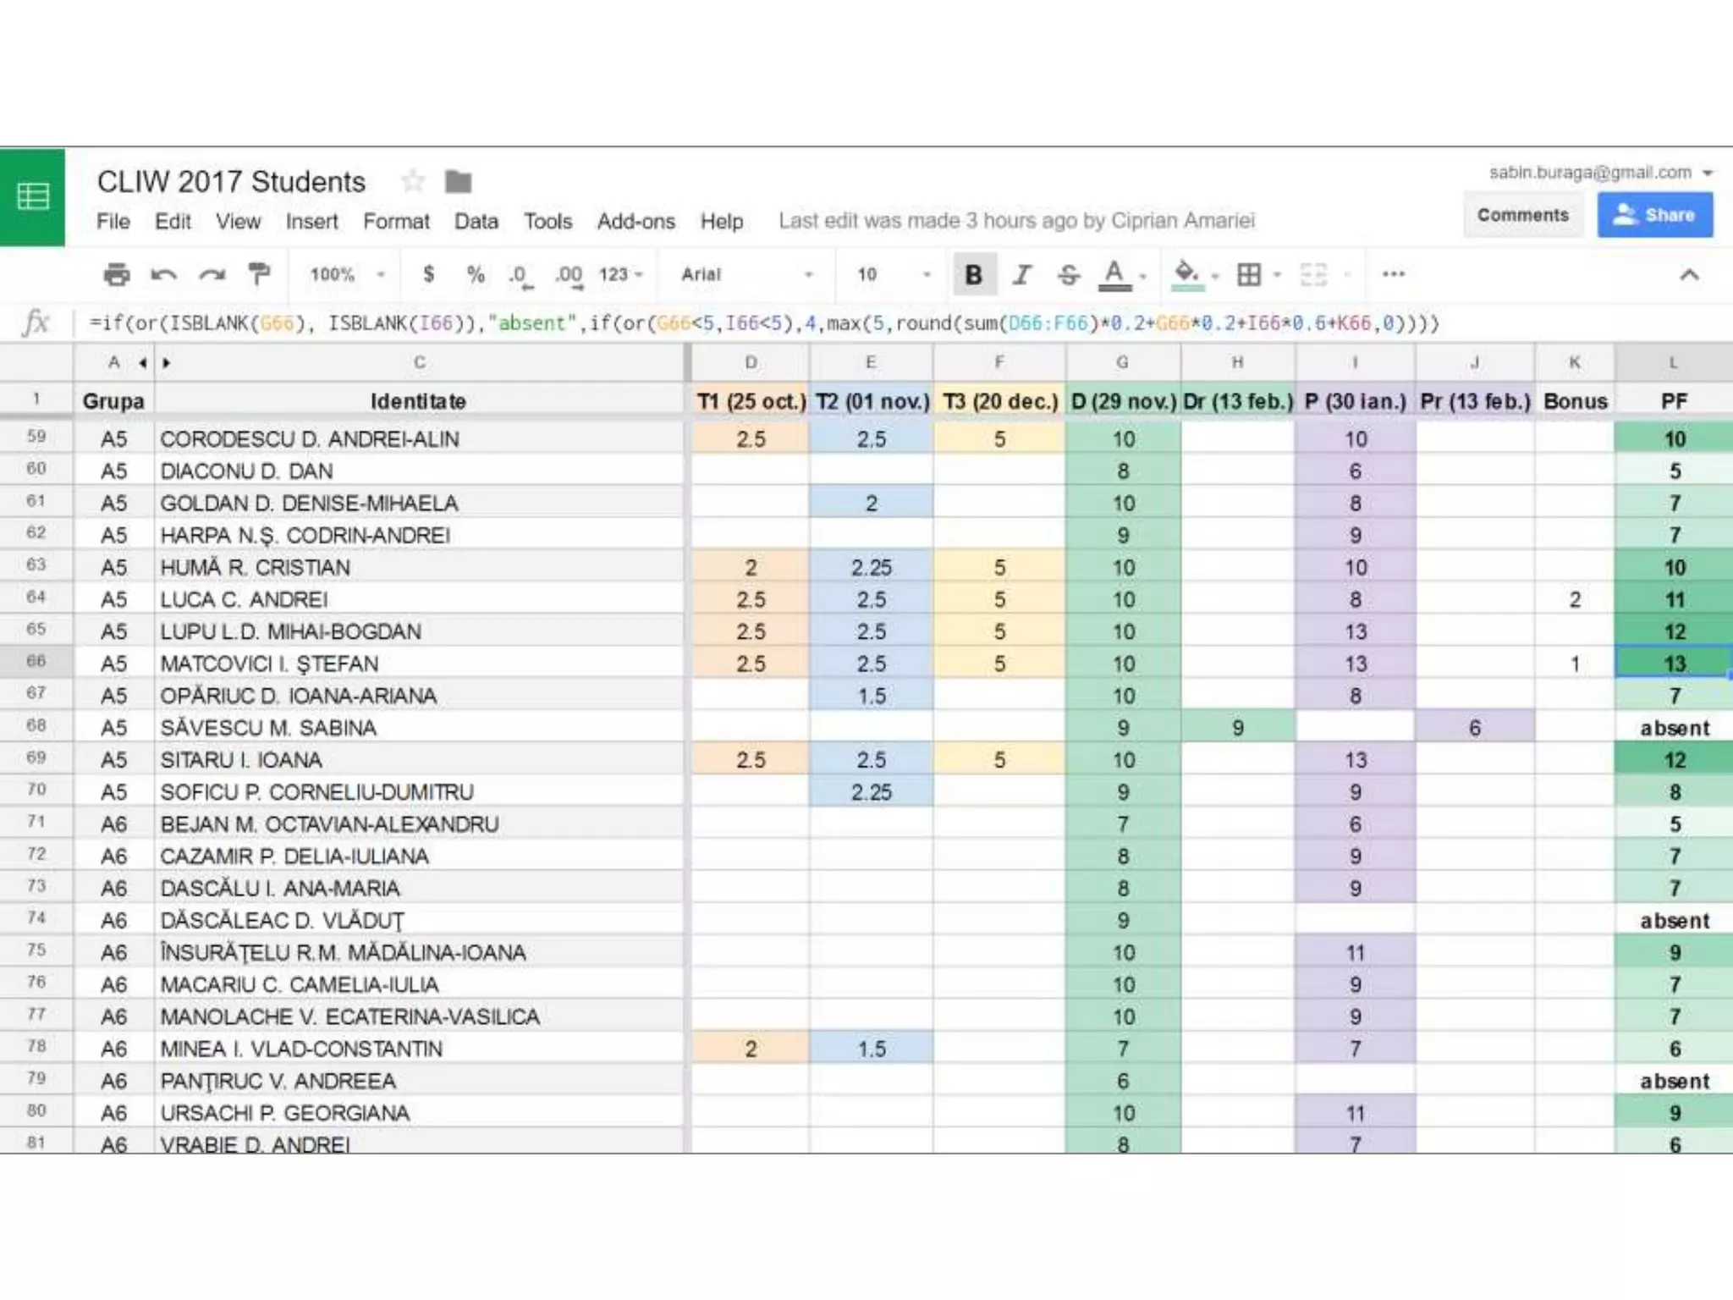Select the paint format roller tool

[259, 274]
